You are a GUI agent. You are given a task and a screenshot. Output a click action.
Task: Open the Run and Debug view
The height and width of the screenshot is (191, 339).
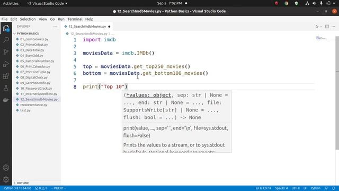6,64
